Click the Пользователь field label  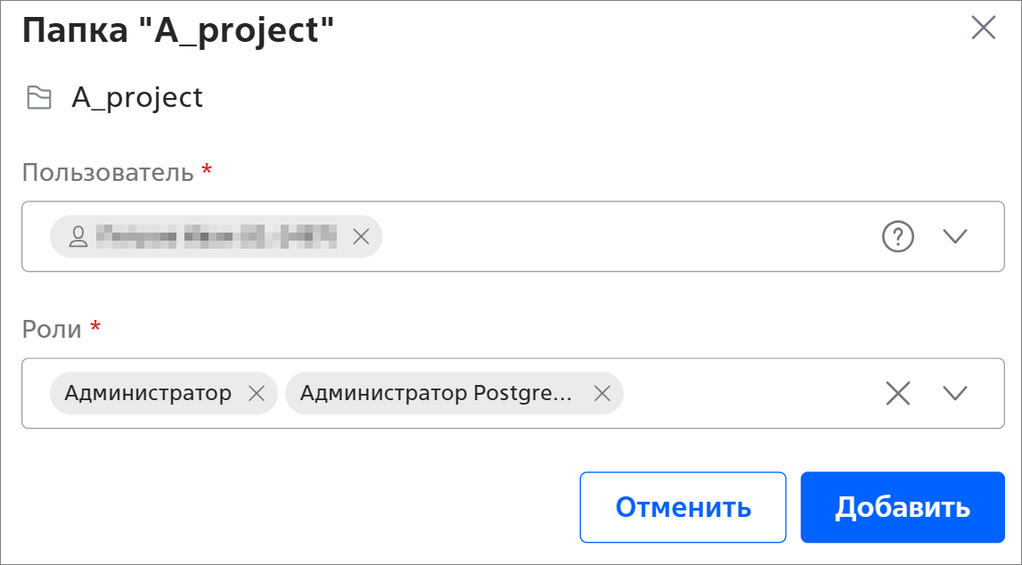point(108,173)
